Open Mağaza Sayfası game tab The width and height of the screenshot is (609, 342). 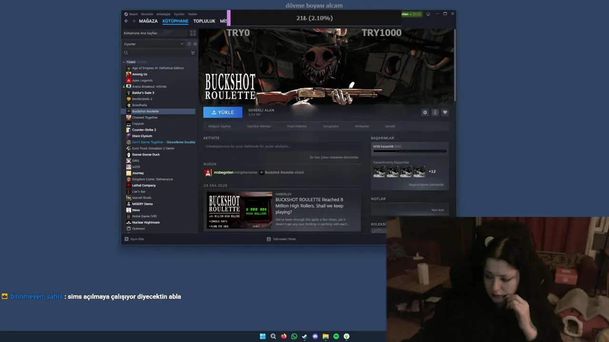(x=220, y=126)
